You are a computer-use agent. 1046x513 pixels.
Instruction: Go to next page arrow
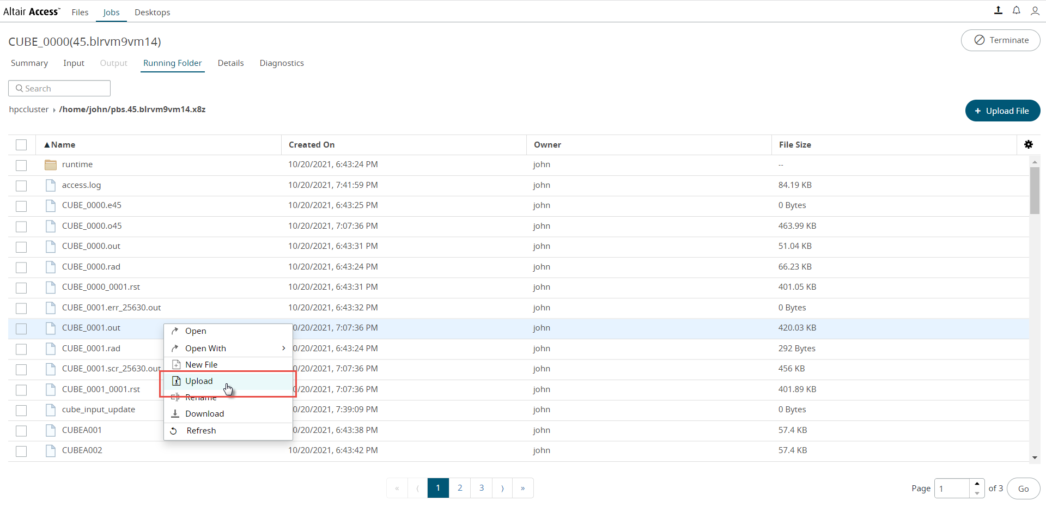click(502, 488)
